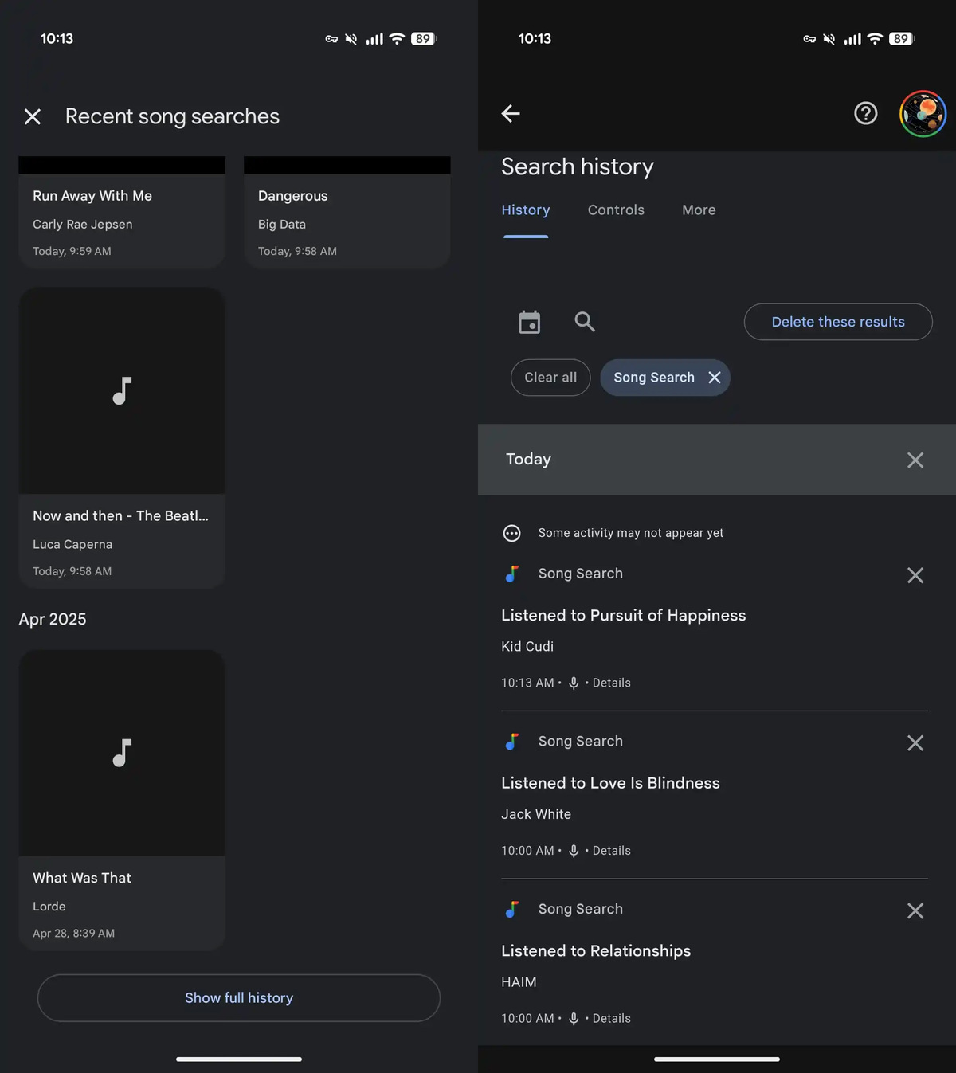Go back using the left arrow icon
Image resolution: width=956 pixels, height=1073 pixels.
click(511, 114)
